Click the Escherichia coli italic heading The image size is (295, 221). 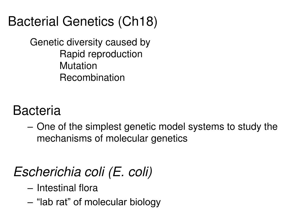(x=59, y=172)
